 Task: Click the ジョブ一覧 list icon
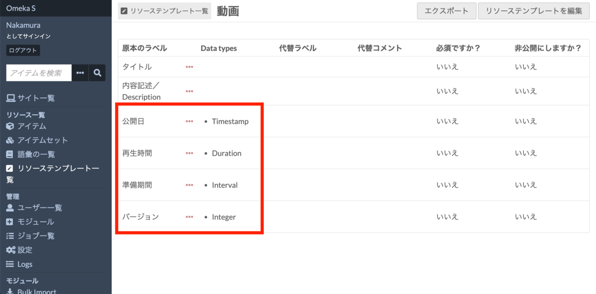(10, 236)
